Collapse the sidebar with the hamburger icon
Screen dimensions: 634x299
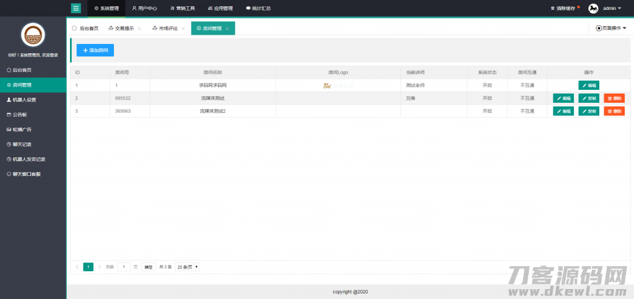tap(76, 8)
